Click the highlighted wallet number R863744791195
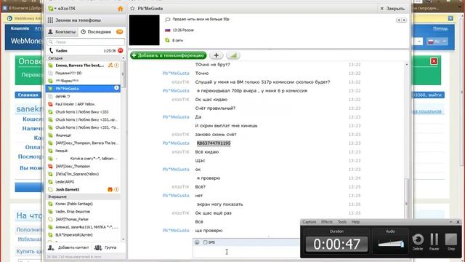This screenshot has height=262, width=465. [214, 143]
